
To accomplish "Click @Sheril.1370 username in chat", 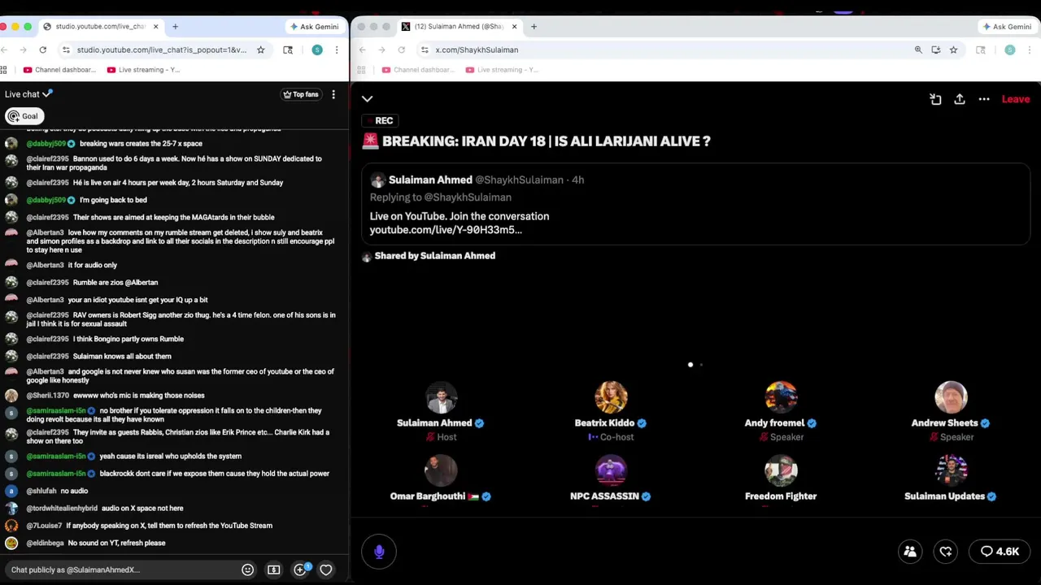I will [x=48, y=396].
